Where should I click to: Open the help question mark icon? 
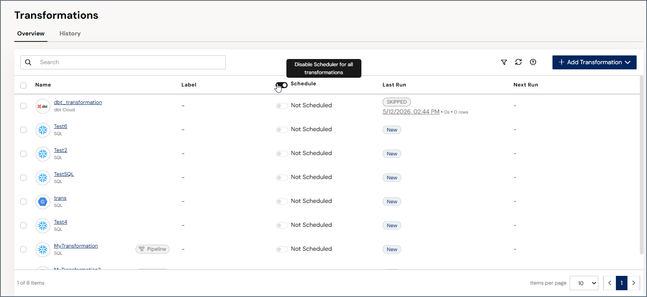coord(533,62)
